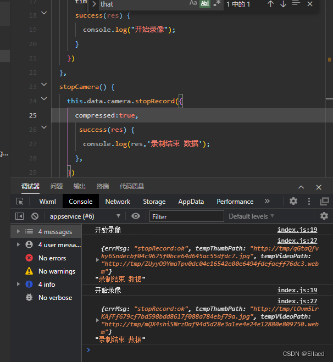The height and width of the screenshot is (362, 333).
Task: Select line number 25 in gutter
Action: [33, 115]
